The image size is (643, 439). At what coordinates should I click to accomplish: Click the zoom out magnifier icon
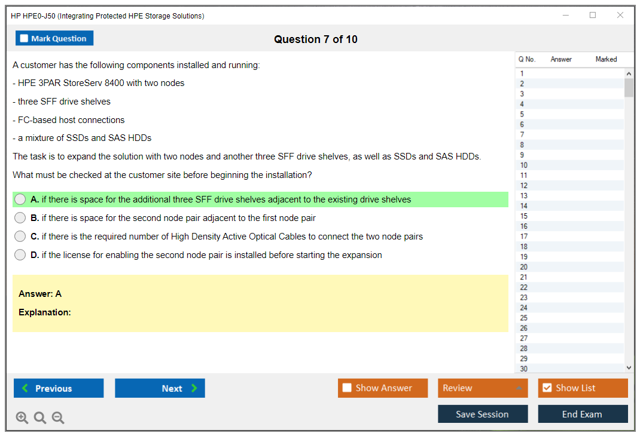[58, 417]
